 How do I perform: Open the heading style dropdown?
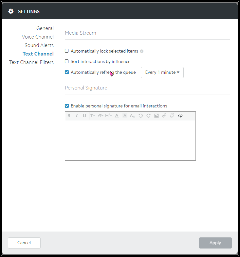(108, 116)
